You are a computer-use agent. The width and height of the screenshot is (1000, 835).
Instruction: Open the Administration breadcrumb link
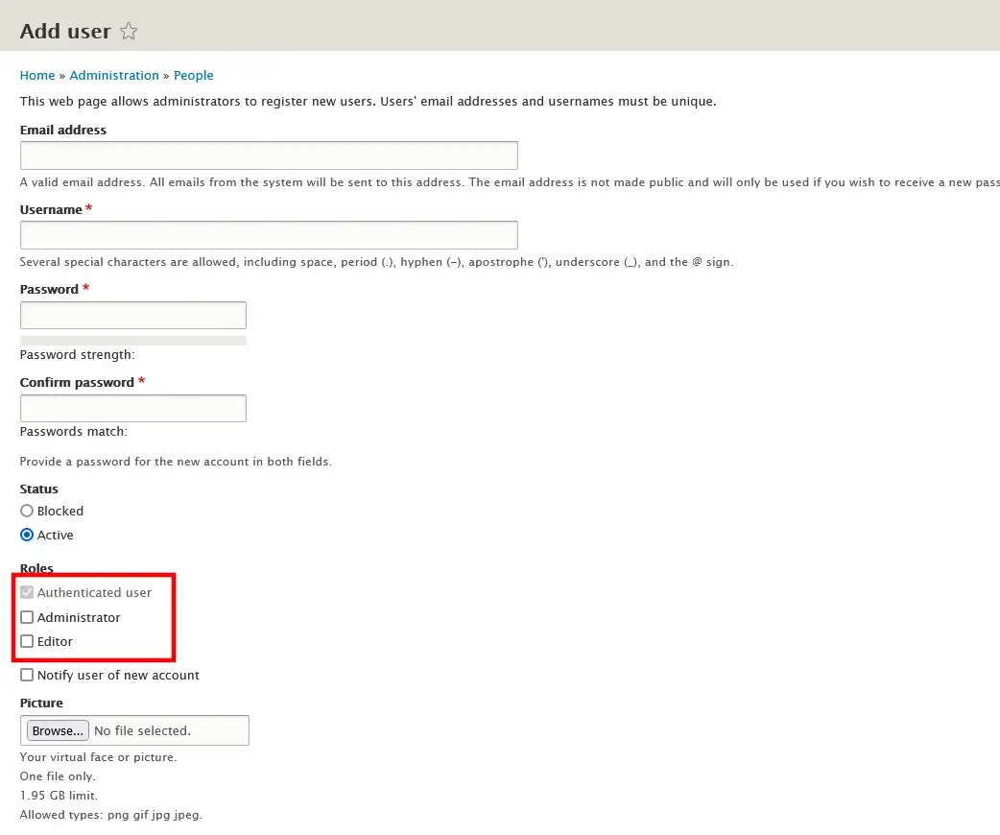tap(114, 75)
